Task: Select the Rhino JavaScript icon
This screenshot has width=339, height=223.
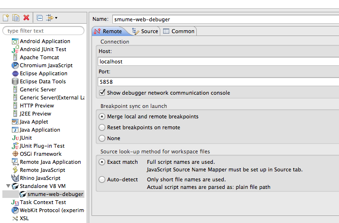Action: 15,178
